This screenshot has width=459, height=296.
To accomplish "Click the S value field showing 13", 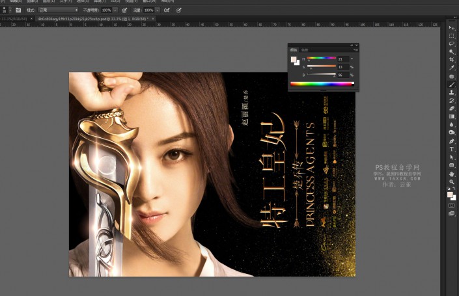I will point(343,67).
